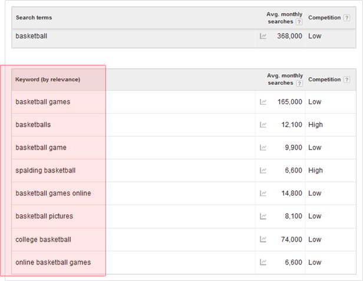
Task: Click the 'college basketball' keyword text
Action: point(43,240)
